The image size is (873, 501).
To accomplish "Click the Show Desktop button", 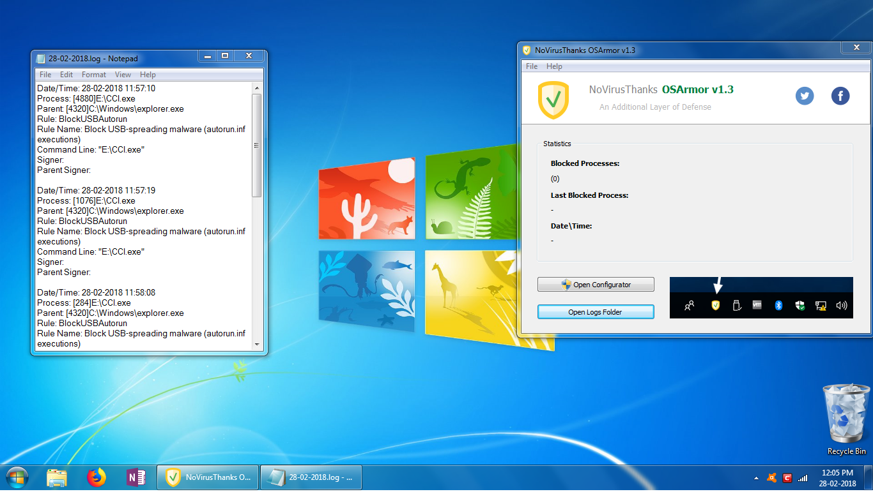I will point(869,477).
